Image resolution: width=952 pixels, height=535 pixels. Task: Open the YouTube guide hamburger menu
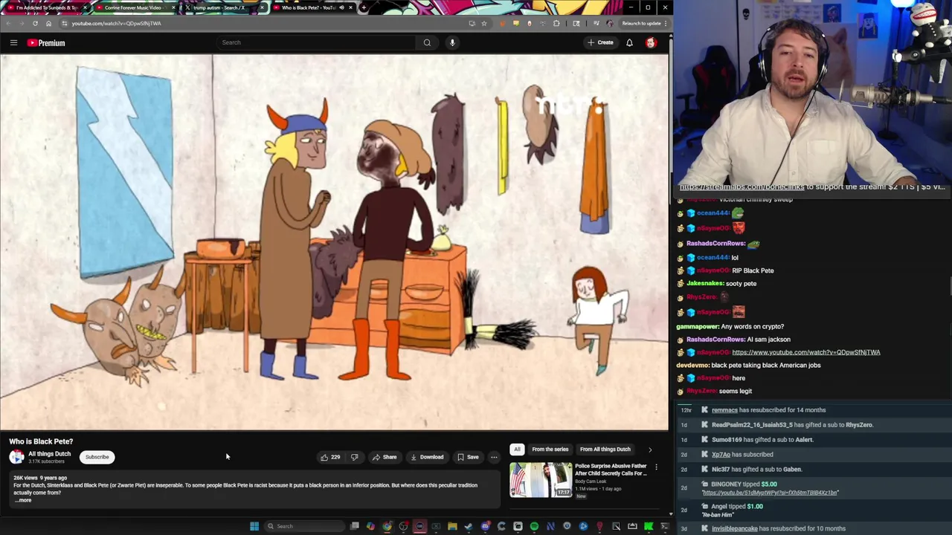click(13, 42)
